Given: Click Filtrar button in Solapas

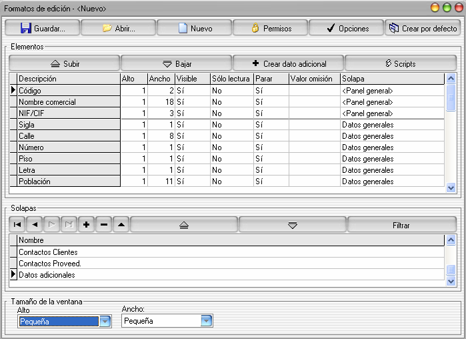Looking at the screenshot, I should tap(401, 226).
